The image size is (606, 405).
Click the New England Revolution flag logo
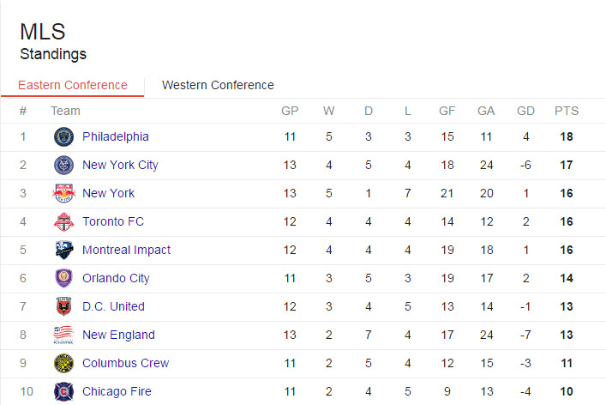tap(63, 335)
